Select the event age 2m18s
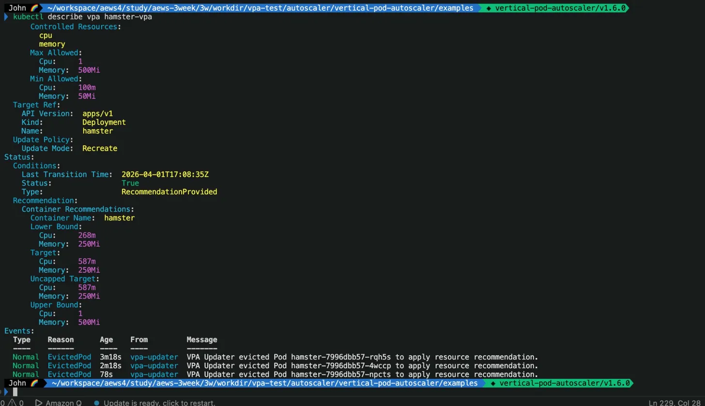Viewport: 705px width, 406px height. pyautogui.click(x=110, y=366)
